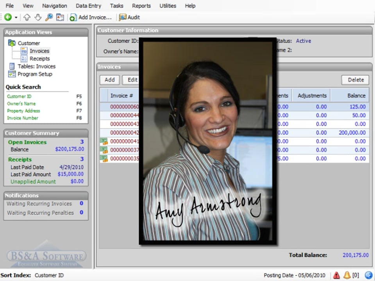Image resolution: width=375 pixels, height=281 pixels.
Task: Click the down arrow toolbar icon
Action: (x=38, y=17)
